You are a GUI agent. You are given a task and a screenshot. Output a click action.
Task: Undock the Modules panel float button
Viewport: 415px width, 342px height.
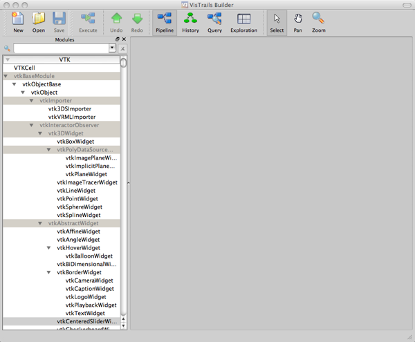tap(118, 39)
